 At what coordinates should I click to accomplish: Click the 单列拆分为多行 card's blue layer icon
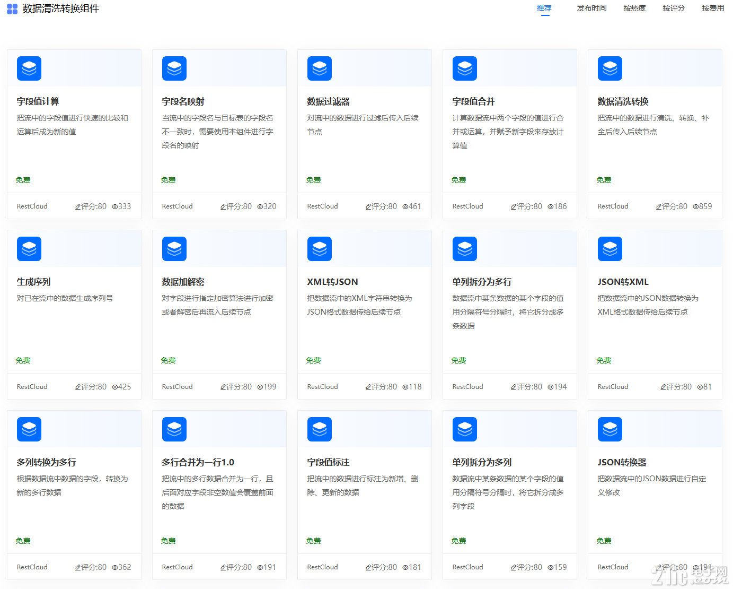click(465, 249)
